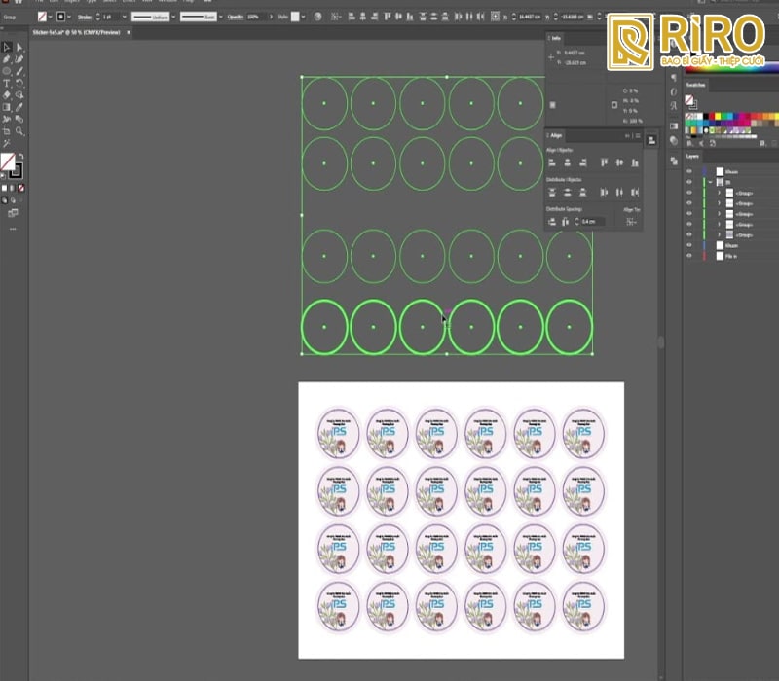The width and height of the screenshot is (779, 681).
Task: Select the Eyedropper tool
Action: click(19, 107)
